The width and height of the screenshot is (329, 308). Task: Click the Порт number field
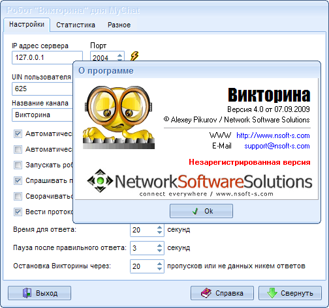click(x=104, y=57)
